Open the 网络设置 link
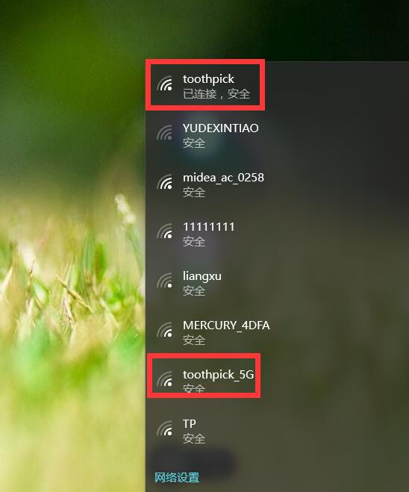The width and height of the screenshot is (409, 492). pyautogui.click(x=177, y=478)
